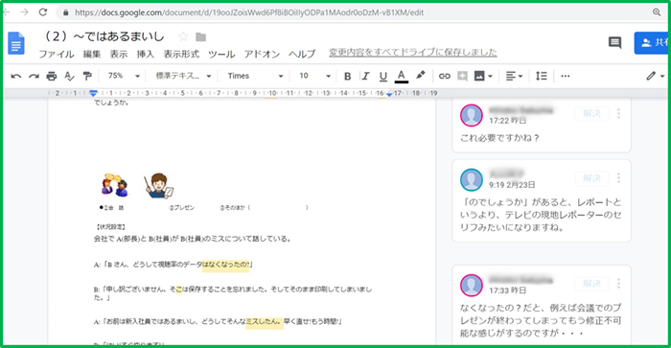
Task: Open the アドオン menu
Action: click(262, 54)
